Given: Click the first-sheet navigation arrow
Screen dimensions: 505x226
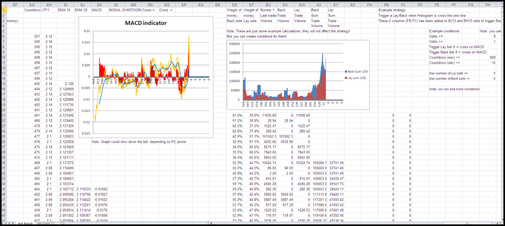Looking at the screenshot, I should pos(2,224).
